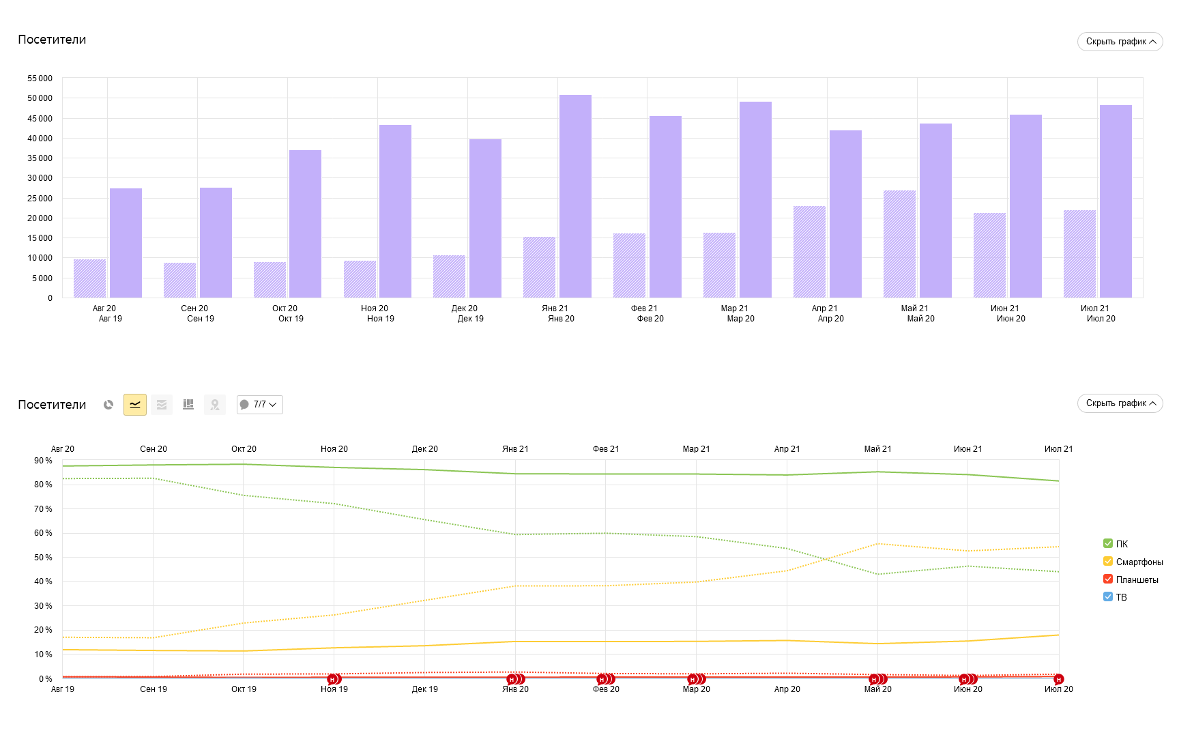Screen dimensions: 1179x748
Task: Select the stacked area chart icon
Action: [162, 405]
